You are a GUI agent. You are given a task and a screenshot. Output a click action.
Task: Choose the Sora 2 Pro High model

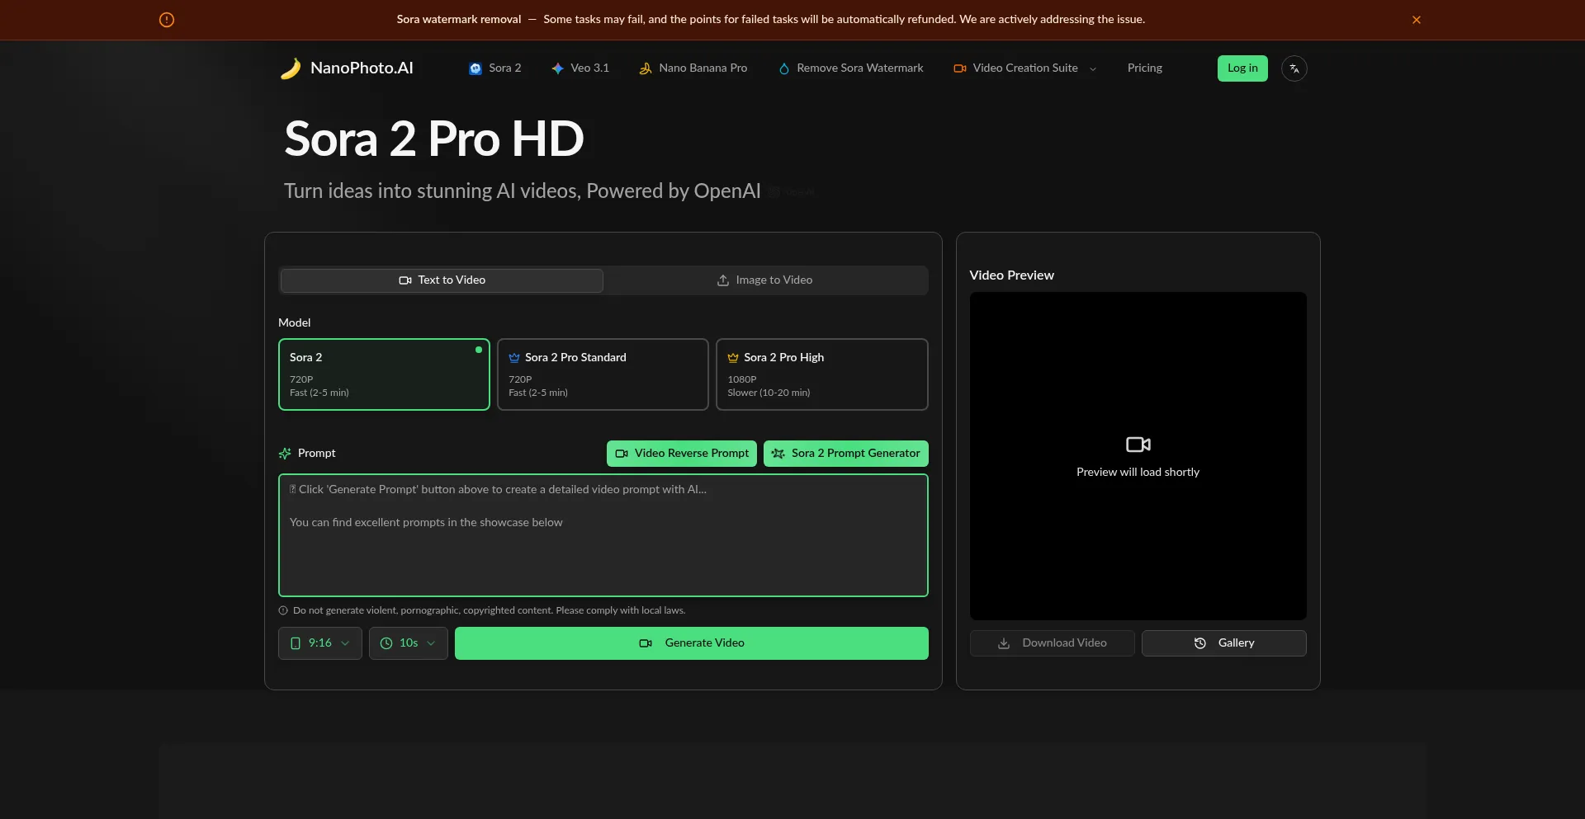821,374
